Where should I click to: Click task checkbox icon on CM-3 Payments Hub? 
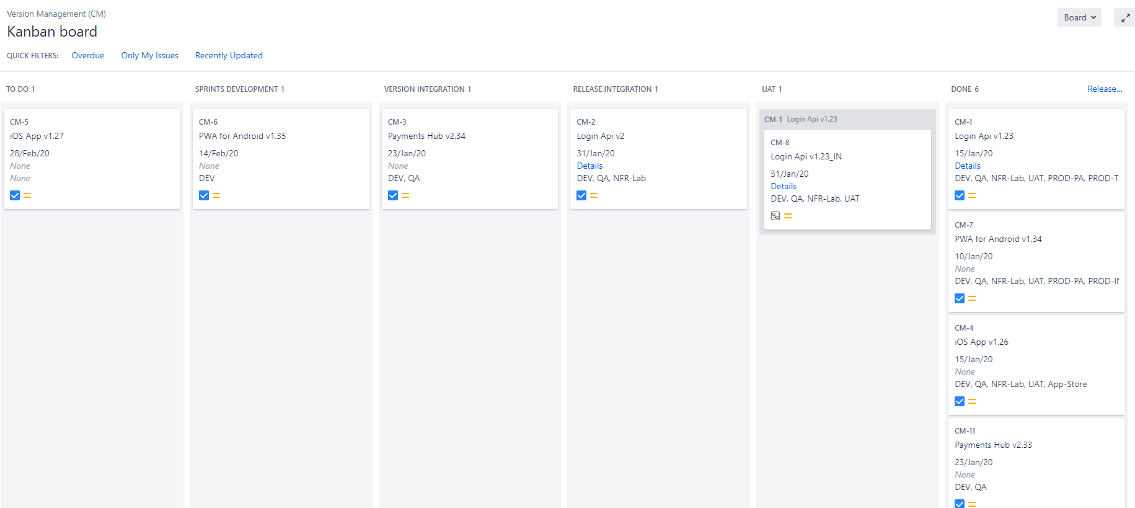393,195
